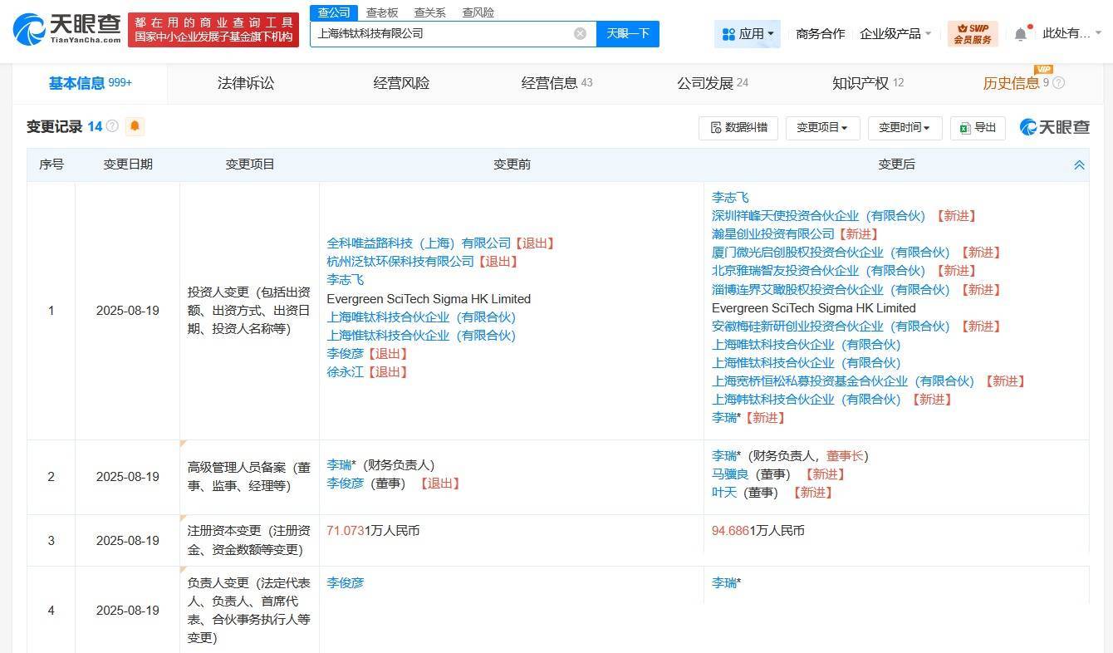1113x653 pixels.
Task: Open the 应用 dropdown menu
Action: (748, 34)
